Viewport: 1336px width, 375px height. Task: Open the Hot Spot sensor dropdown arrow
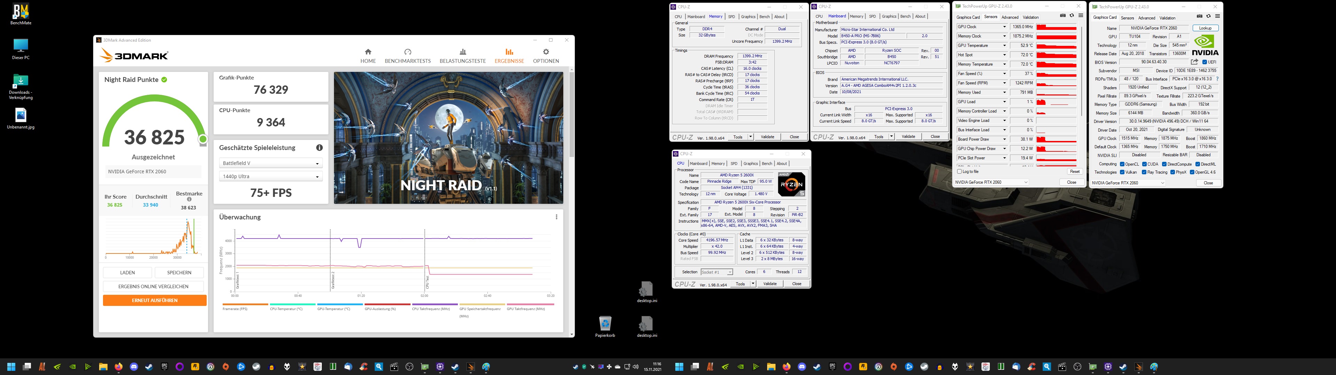[x=1004, y=55]
